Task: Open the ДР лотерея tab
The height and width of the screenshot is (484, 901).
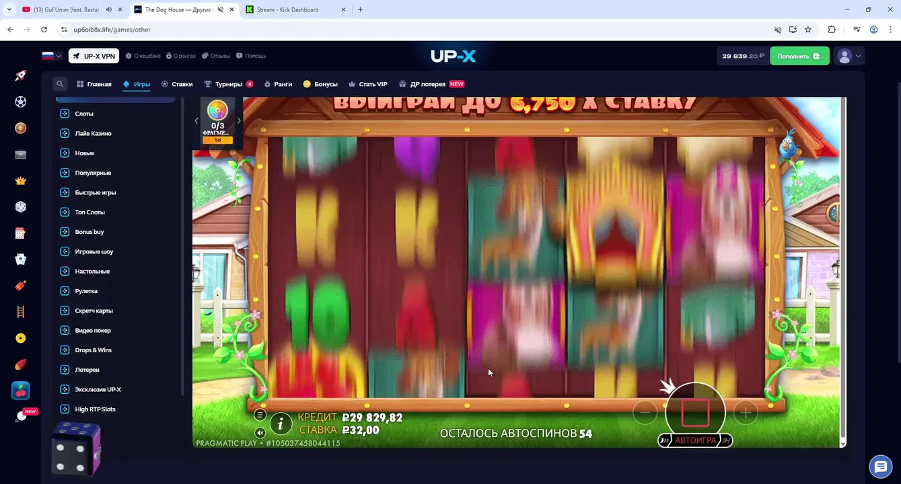Action: (x=431, y=84)
